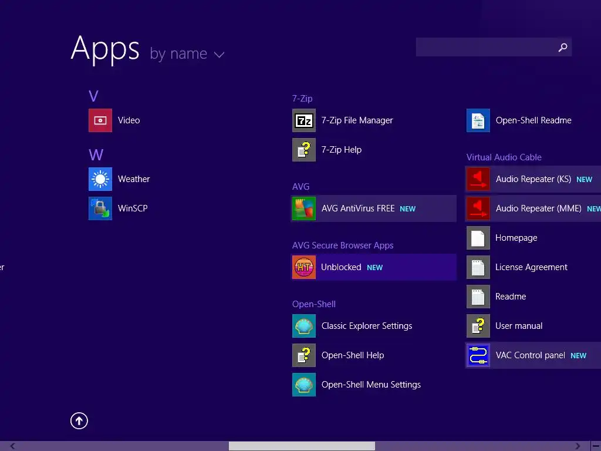The width and height of the screenshot is (601, 451).
Task: Open Classic Explorer Settings shell icon
Action: [304, 326]
